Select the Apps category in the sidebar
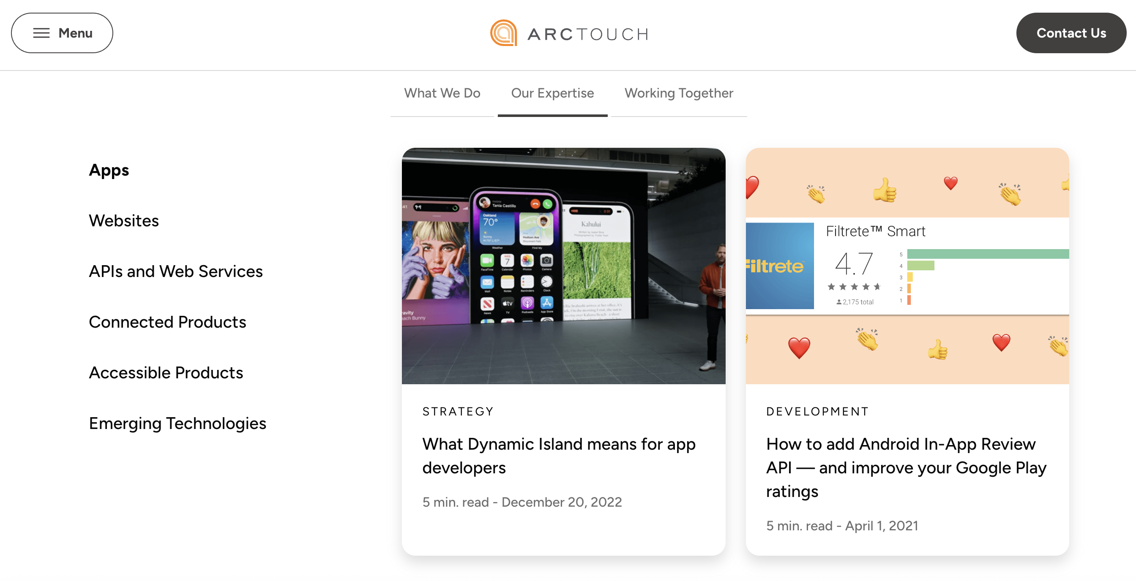1136x581 pixels. coord(109,171)
